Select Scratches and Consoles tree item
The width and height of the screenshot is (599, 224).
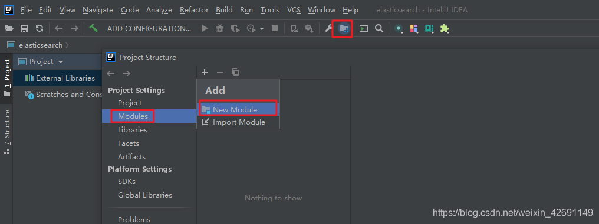[68, 95]
